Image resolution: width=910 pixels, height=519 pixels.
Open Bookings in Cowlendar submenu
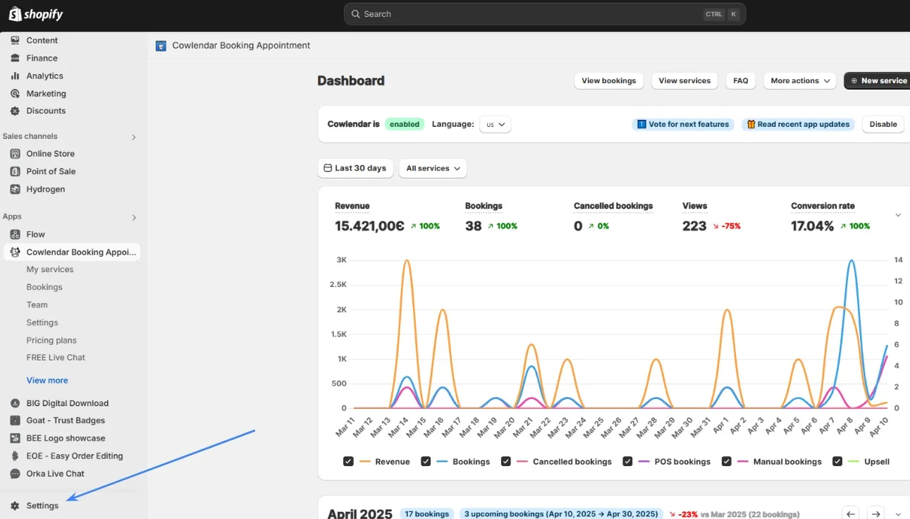point(44,287)
